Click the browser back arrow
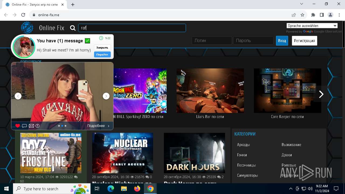The image size is (345, 194). (x=6, y=15)
